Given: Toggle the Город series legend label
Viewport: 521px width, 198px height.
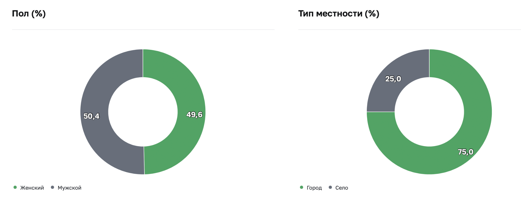Looking at the screenshot, I should point(314,188).
